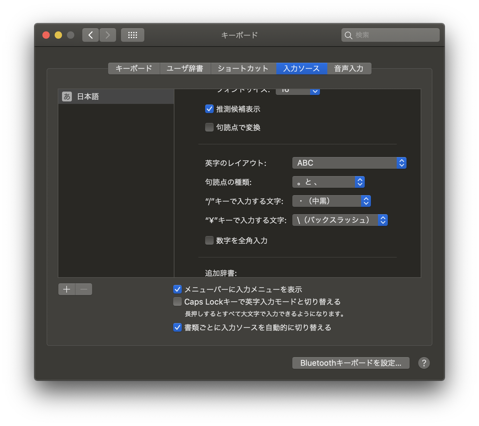Click the forward navigation arrow
The image size is (479, 426).
[108, 35]
